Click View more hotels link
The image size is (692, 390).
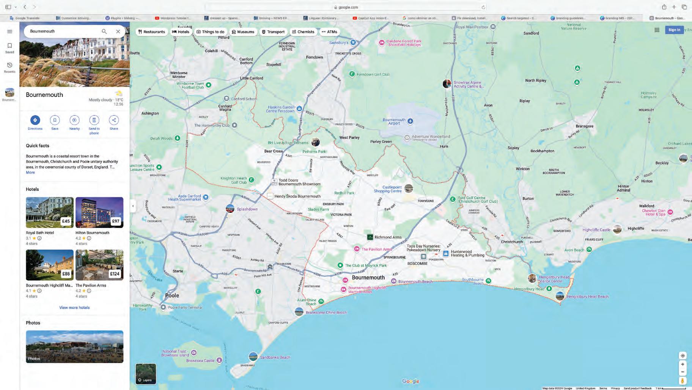pyautogui.click(x=74, y=307)
